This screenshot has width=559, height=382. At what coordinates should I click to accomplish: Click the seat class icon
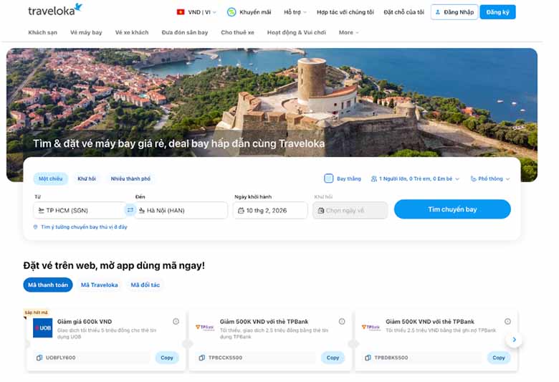tap(474, 178)
